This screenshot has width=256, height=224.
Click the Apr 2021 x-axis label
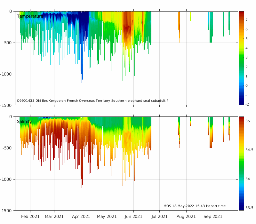click(81, 217)
